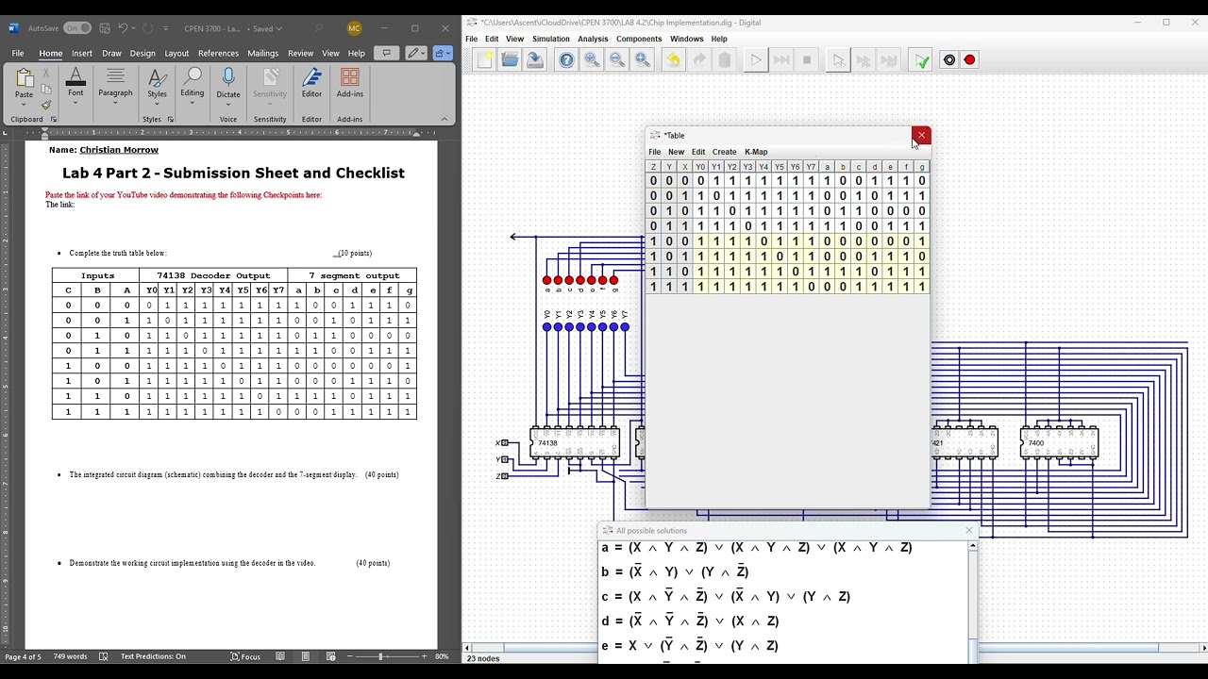Open the Simulation menu in Digital
This screenshot has width=1208, height=679.
[550, 39]
